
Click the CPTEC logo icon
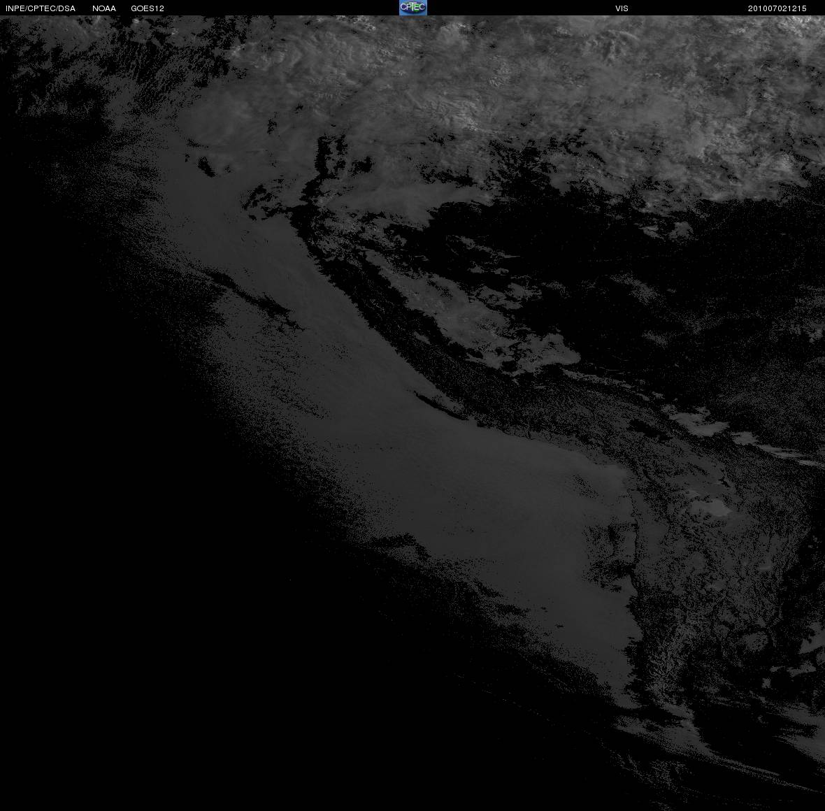point(413,8)
